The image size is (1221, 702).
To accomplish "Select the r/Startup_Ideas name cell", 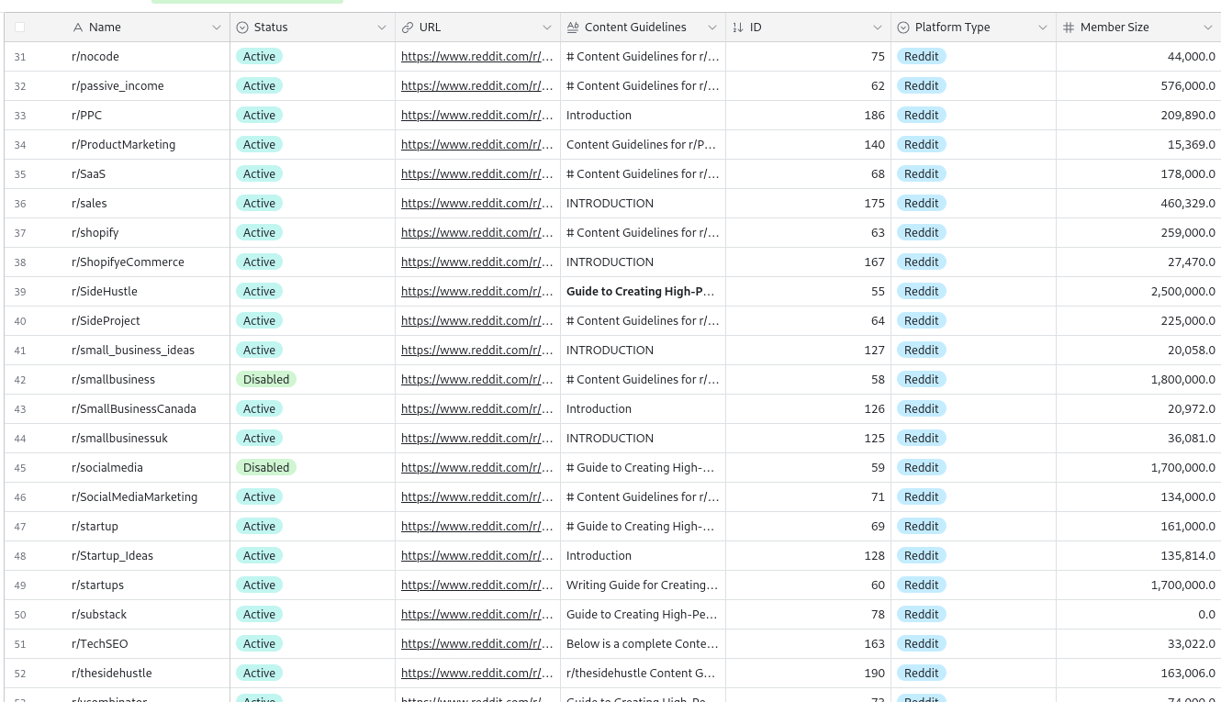I will click(147, 556).
